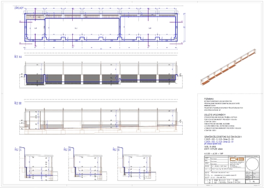Click the ŘEZ DD cross-section label
The width and height of the screenshot is (264, 188).
click(x=67, y=149)
